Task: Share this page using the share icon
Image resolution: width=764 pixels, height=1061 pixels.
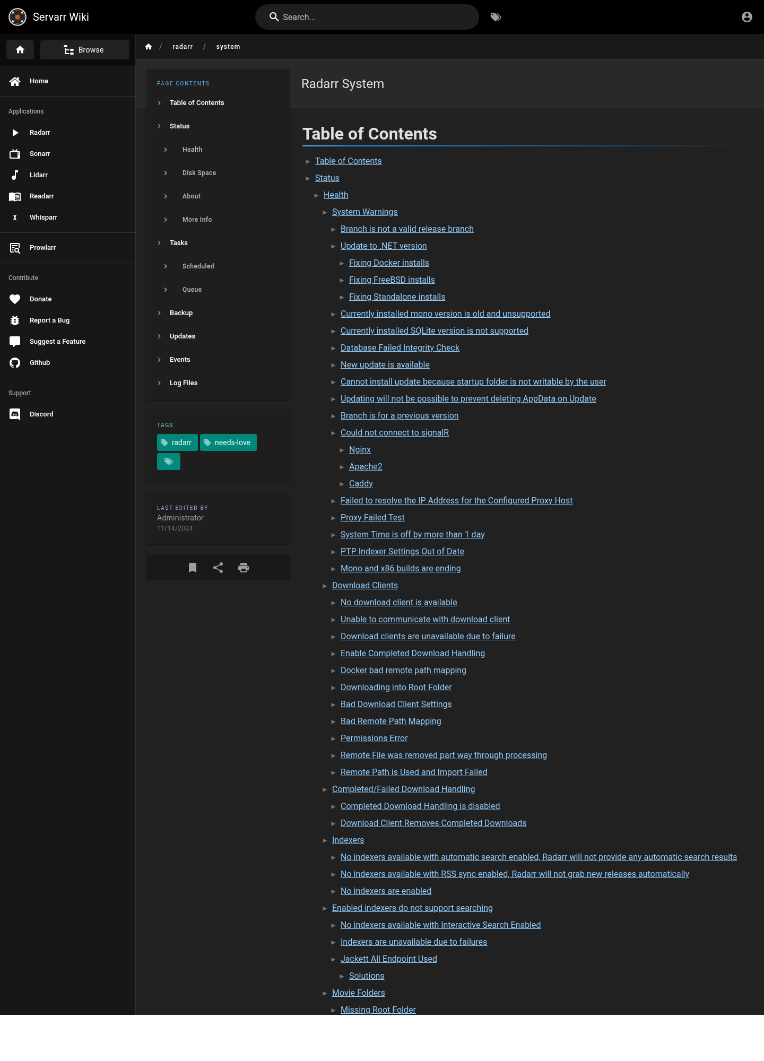Action: click(x=218, y=568)
